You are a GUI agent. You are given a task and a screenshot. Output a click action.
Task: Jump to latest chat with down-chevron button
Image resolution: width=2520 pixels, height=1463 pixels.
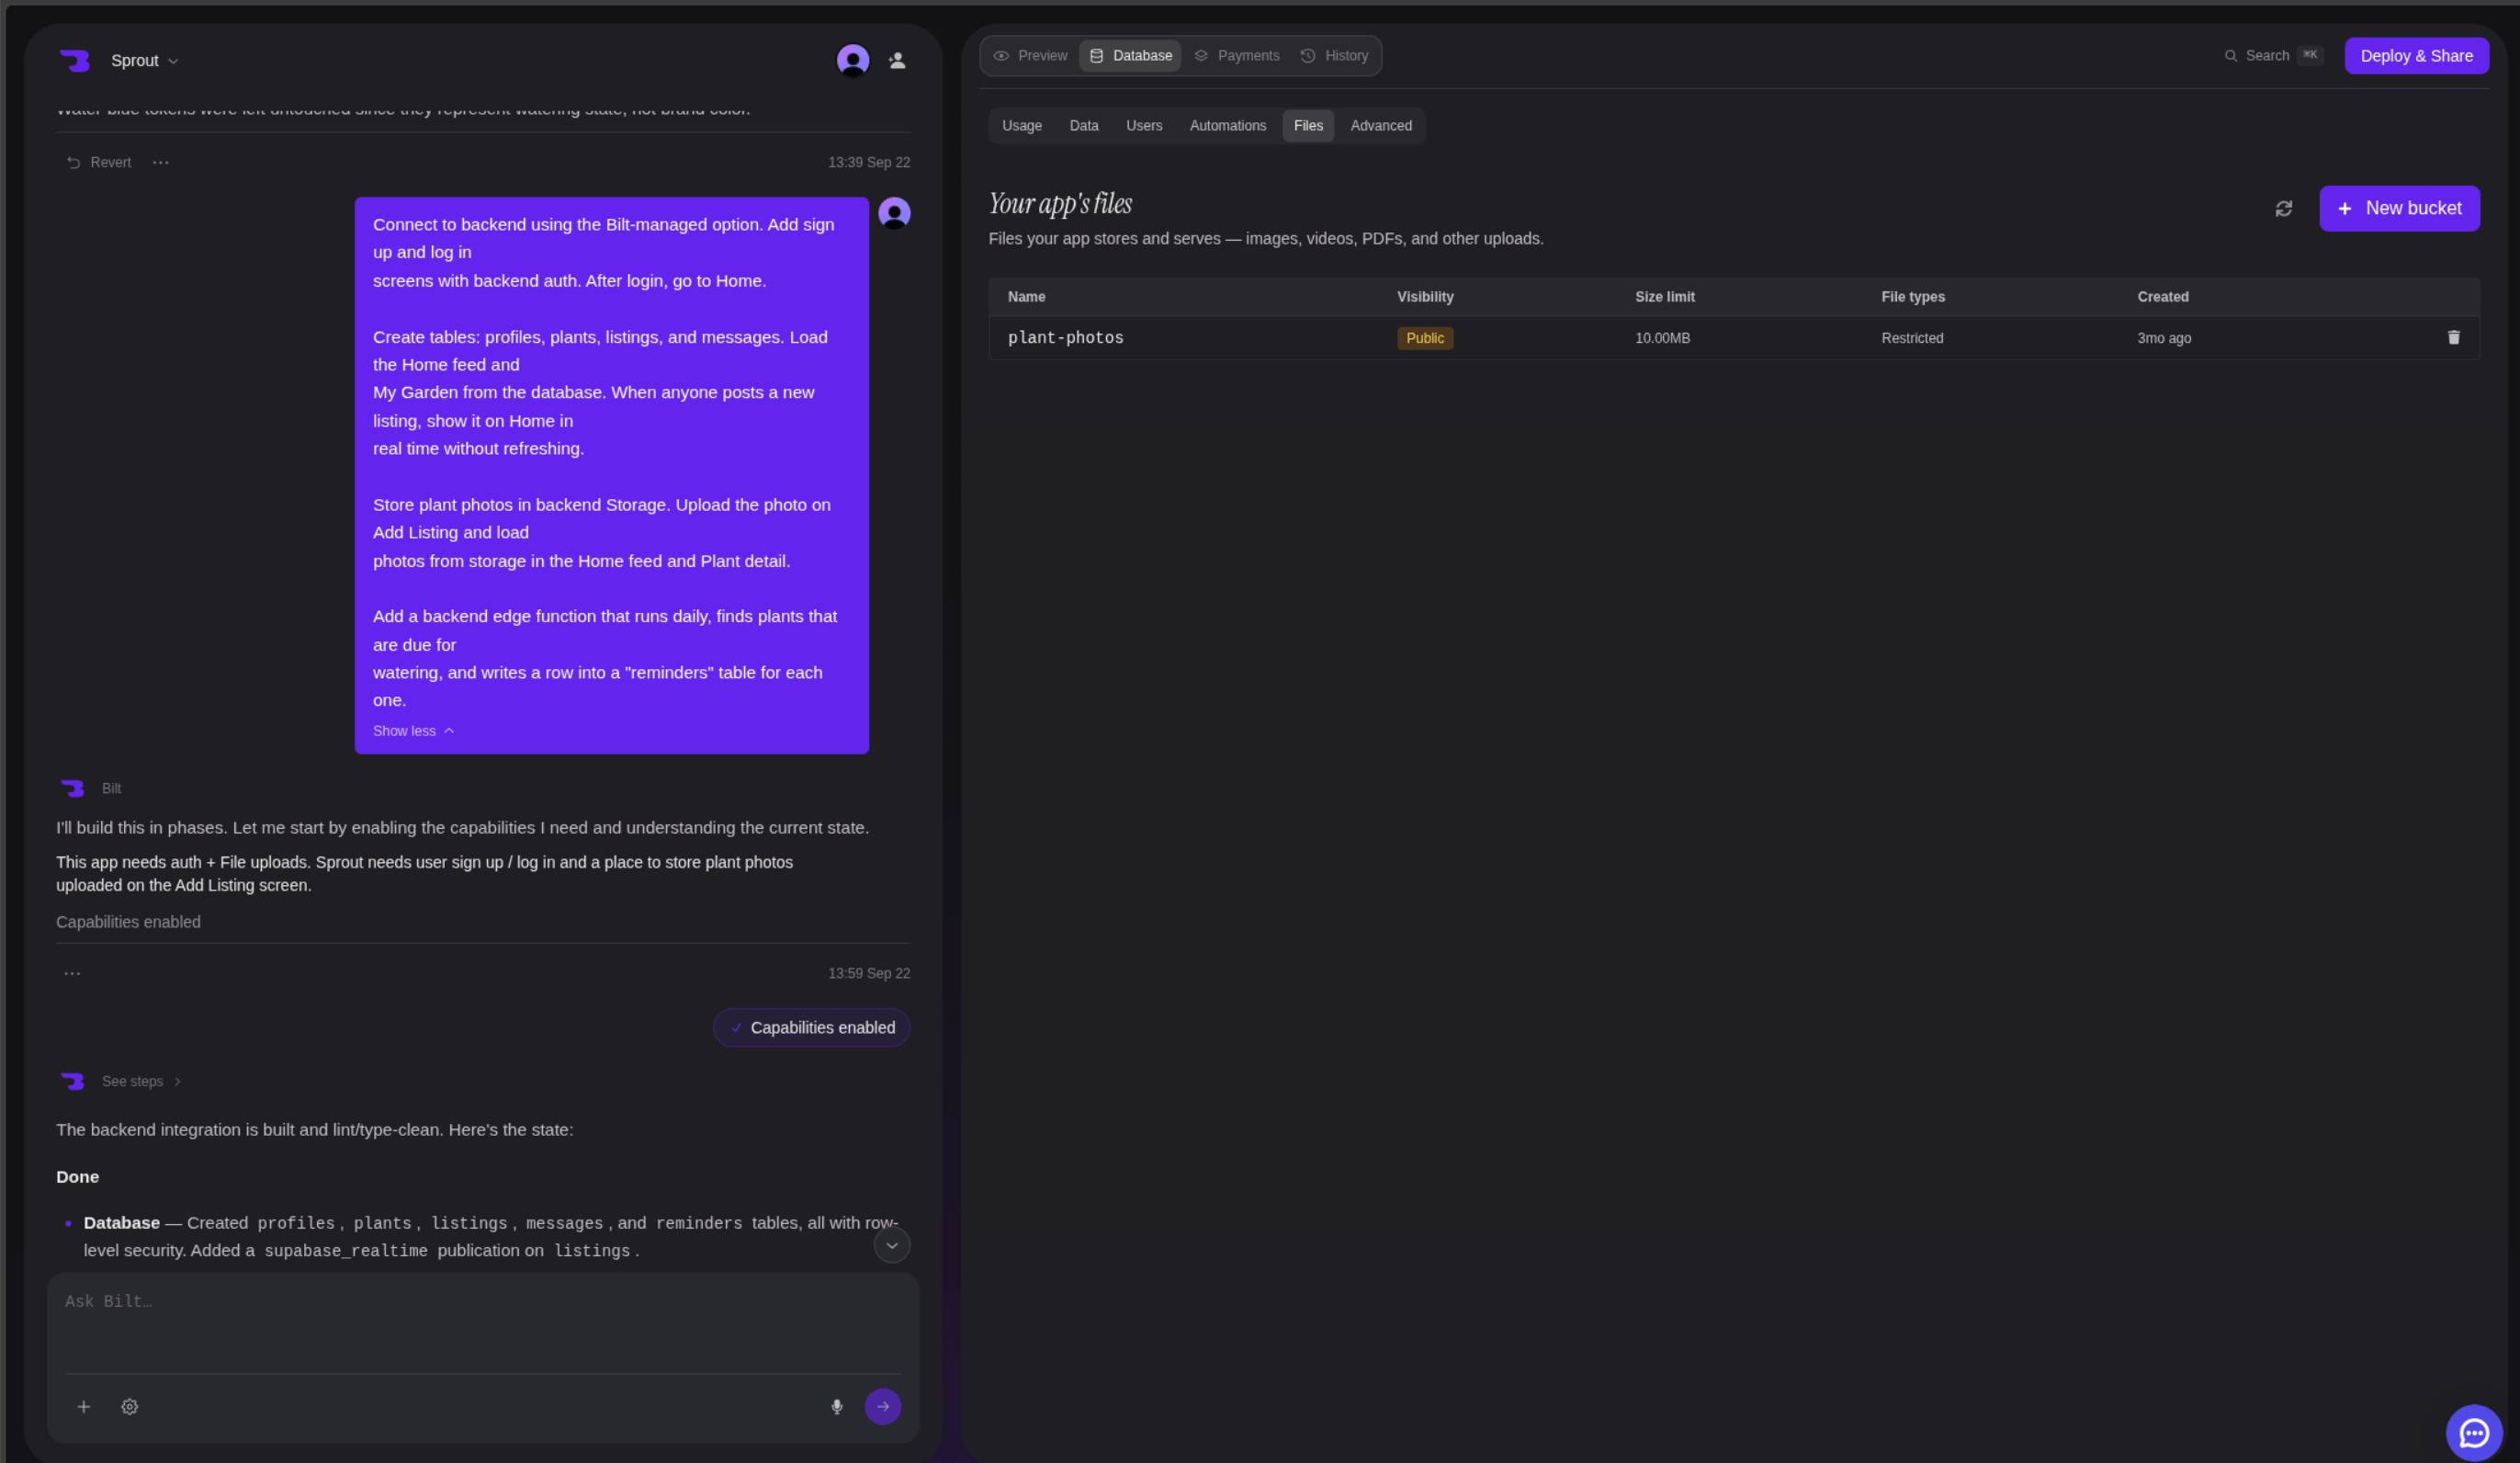point(892,1245)
